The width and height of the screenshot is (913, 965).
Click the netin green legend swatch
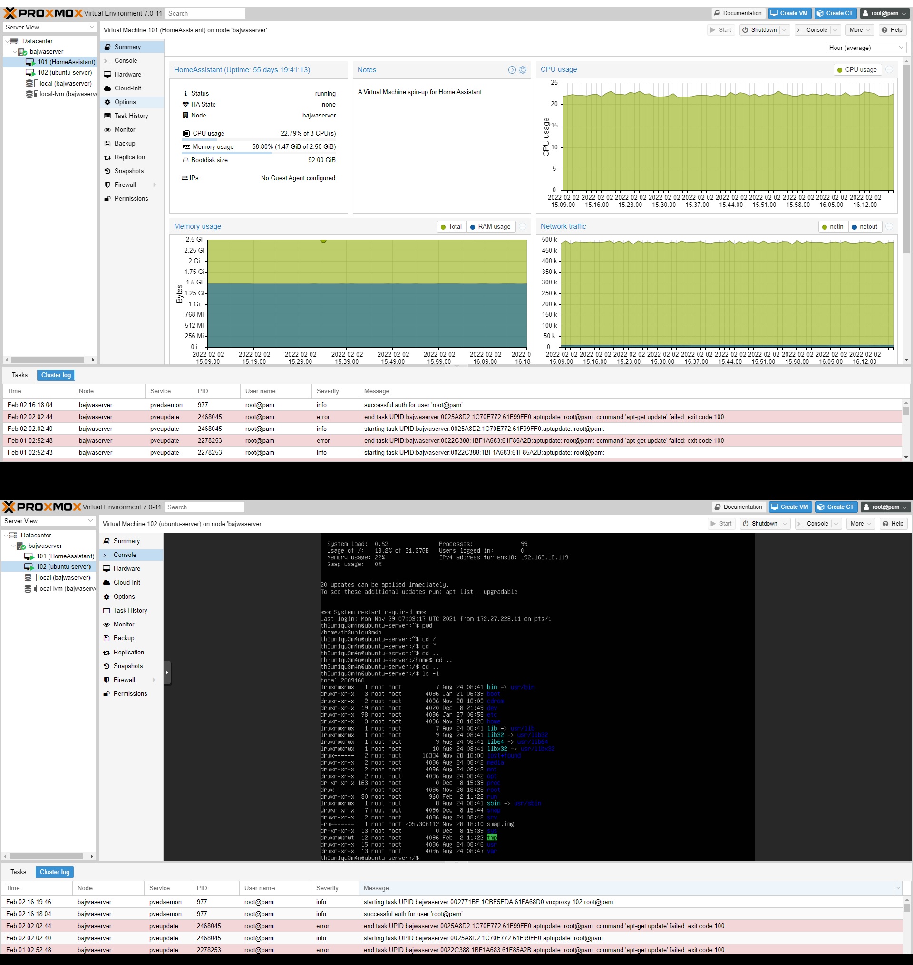pyautogui.click(x=825, y=227)
